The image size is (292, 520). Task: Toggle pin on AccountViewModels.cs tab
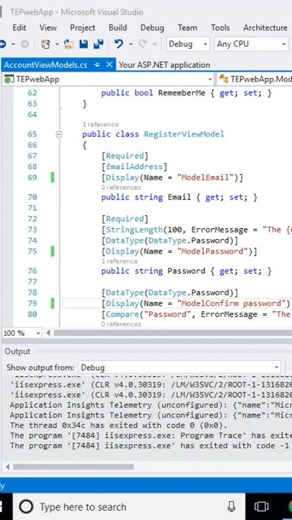pyautogui.click(x=97, y=65)
